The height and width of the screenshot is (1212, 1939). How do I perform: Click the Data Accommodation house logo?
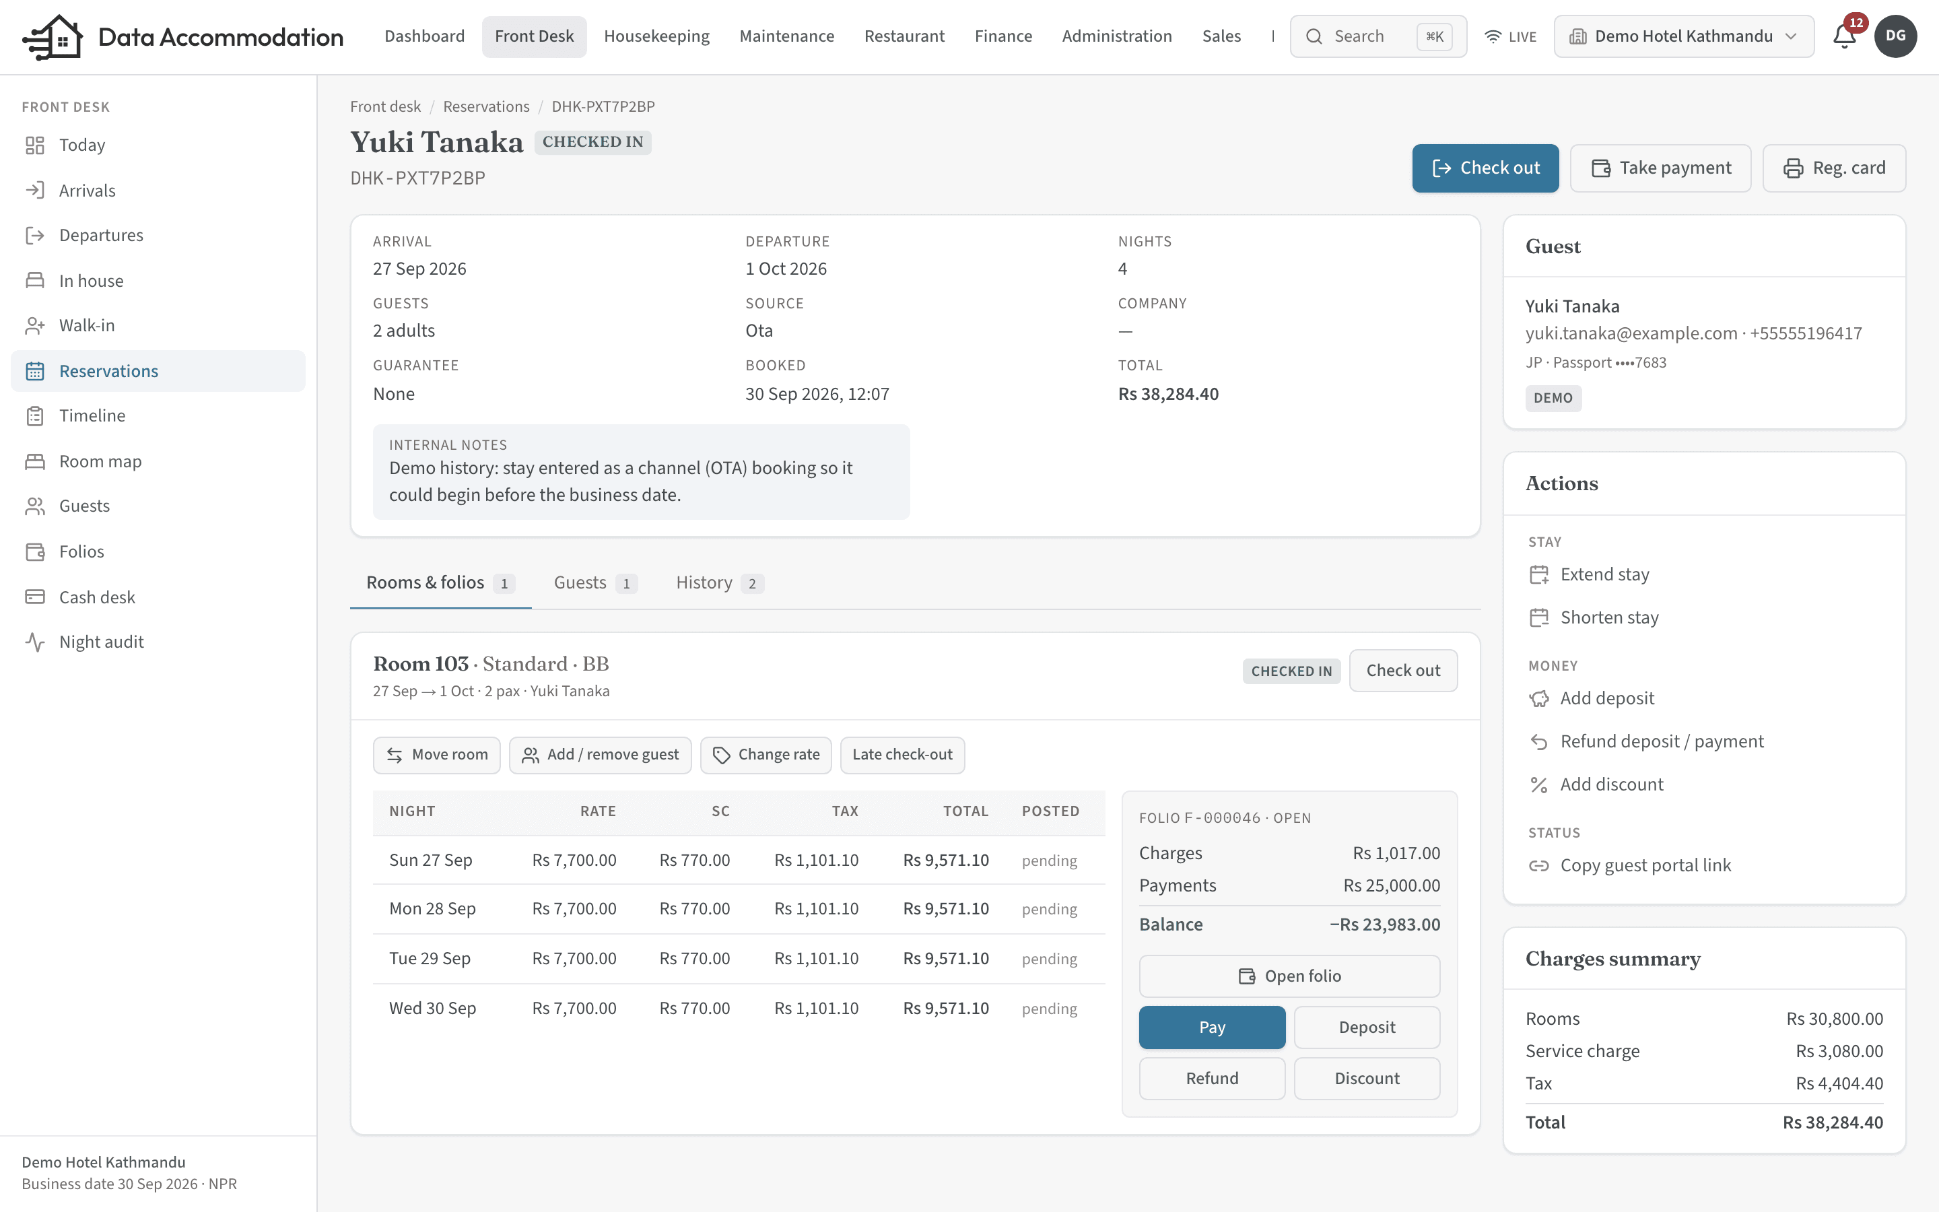[x=53, y=36]
